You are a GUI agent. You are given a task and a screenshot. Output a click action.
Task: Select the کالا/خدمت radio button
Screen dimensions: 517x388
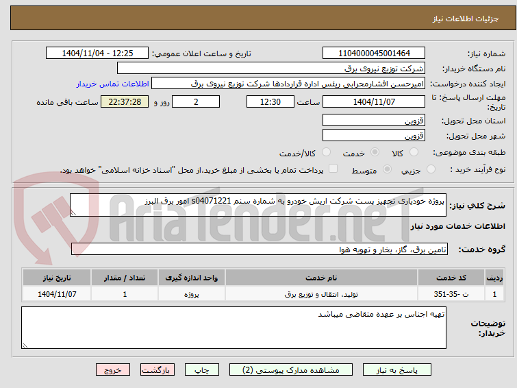326,152
